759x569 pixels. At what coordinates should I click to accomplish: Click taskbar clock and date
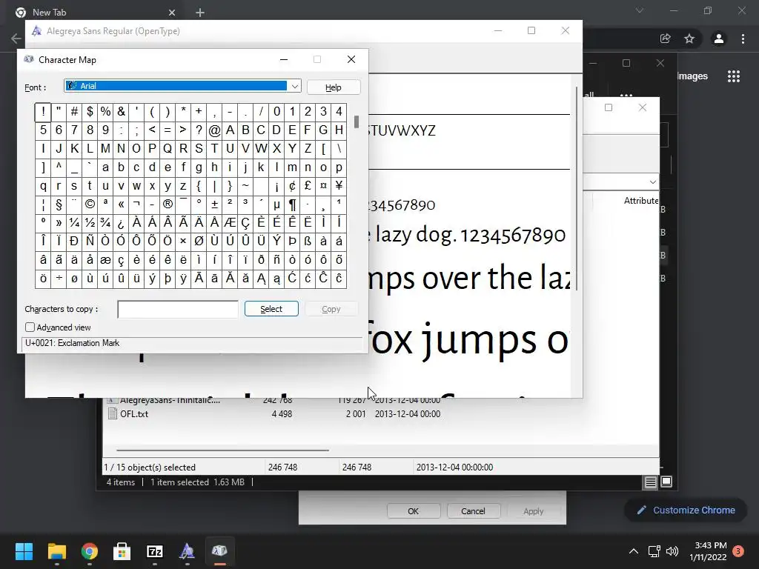(x=708, y=551)
